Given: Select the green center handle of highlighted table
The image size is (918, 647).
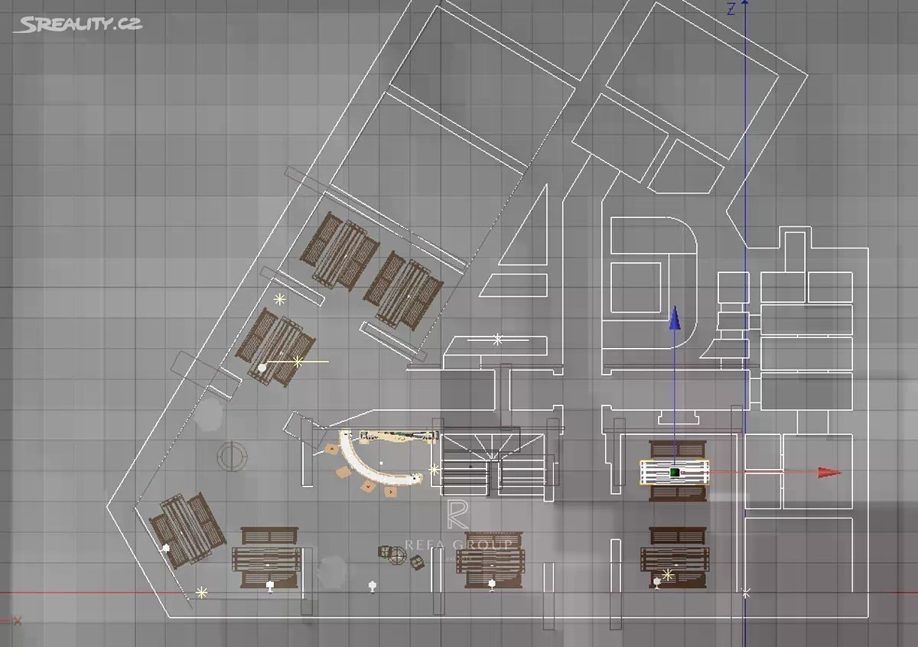Looking at the screenshot, I should (675, 473).
